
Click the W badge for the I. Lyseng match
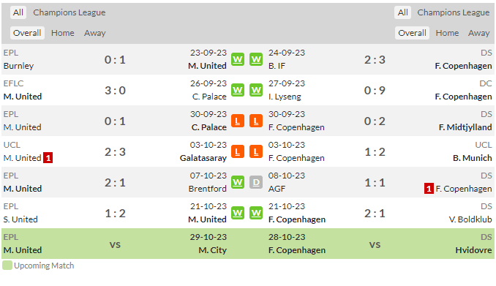(256, 90)
